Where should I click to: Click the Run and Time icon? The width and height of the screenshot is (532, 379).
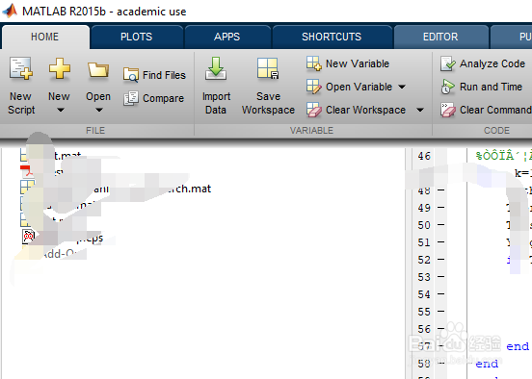[x=447, y=87]
